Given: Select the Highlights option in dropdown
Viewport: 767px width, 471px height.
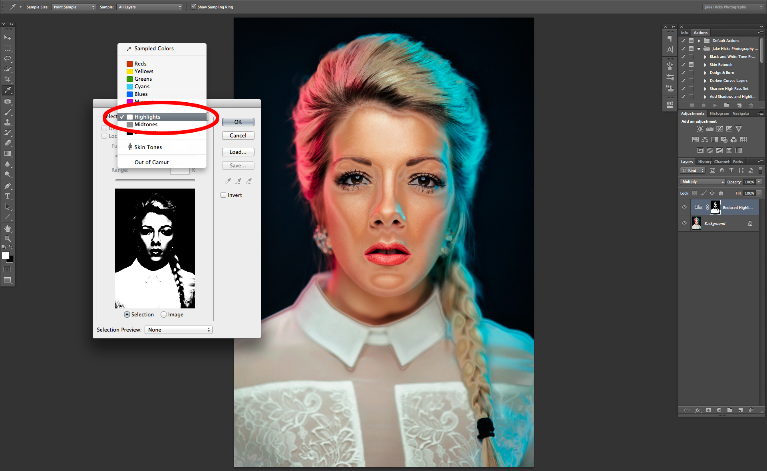Looking at the screenshot, I should (146, 116).
